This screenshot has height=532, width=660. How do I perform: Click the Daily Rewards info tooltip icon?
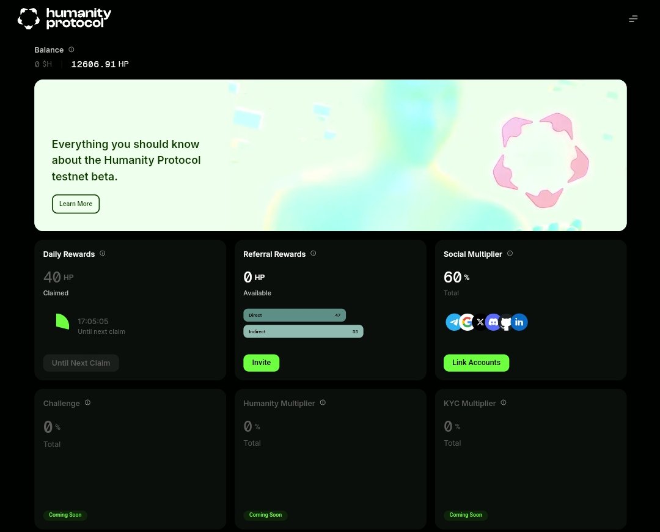click(x=103, y=253)
